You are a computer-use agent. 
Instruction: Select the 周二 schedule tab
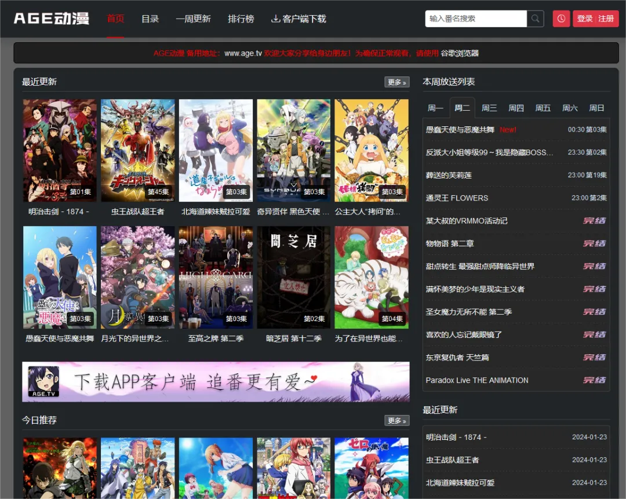(463, 108)
